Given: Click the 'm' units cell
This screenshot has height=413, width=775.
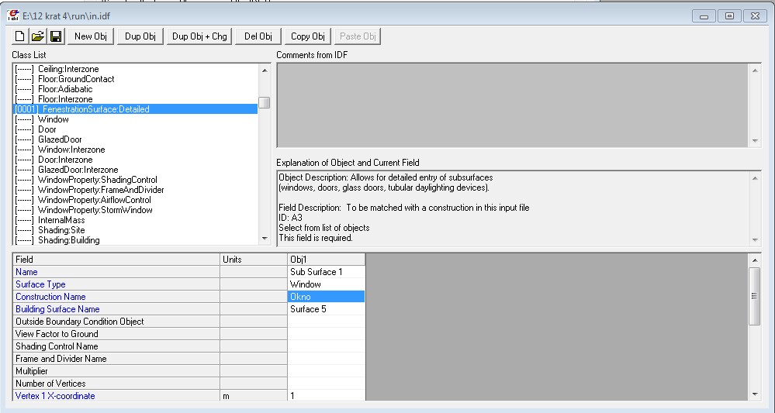Looking at the screenshot, I should click(x=254, y=395).
